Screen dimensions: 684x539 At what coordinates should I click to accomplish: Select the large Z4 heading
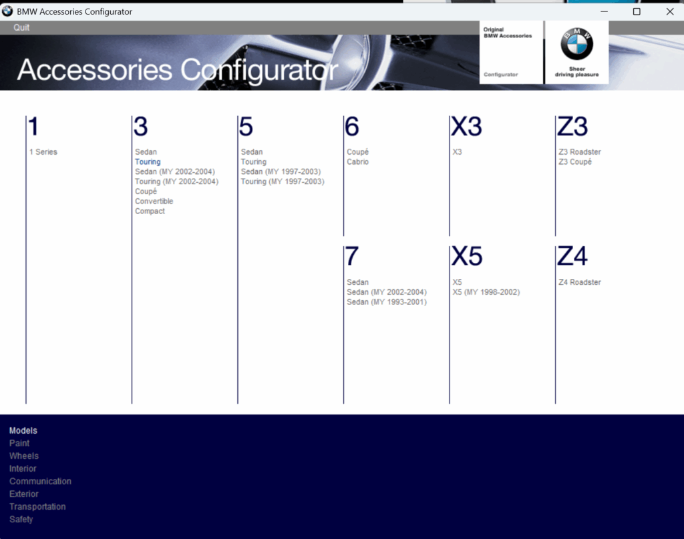[x=572, y=256]
